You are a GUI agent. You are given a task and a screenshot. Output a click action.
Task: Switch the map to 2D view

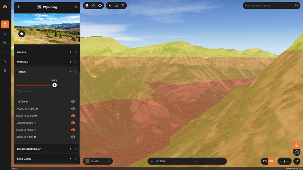click(265, 161)
